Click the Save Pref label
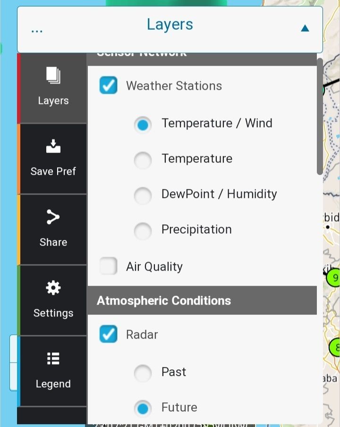 pos(53,171)
